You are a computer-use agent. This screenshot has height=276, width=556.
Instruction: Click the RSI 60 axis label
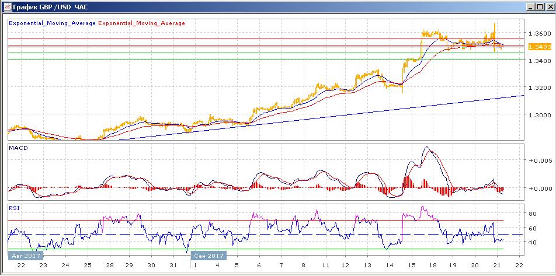531,228
